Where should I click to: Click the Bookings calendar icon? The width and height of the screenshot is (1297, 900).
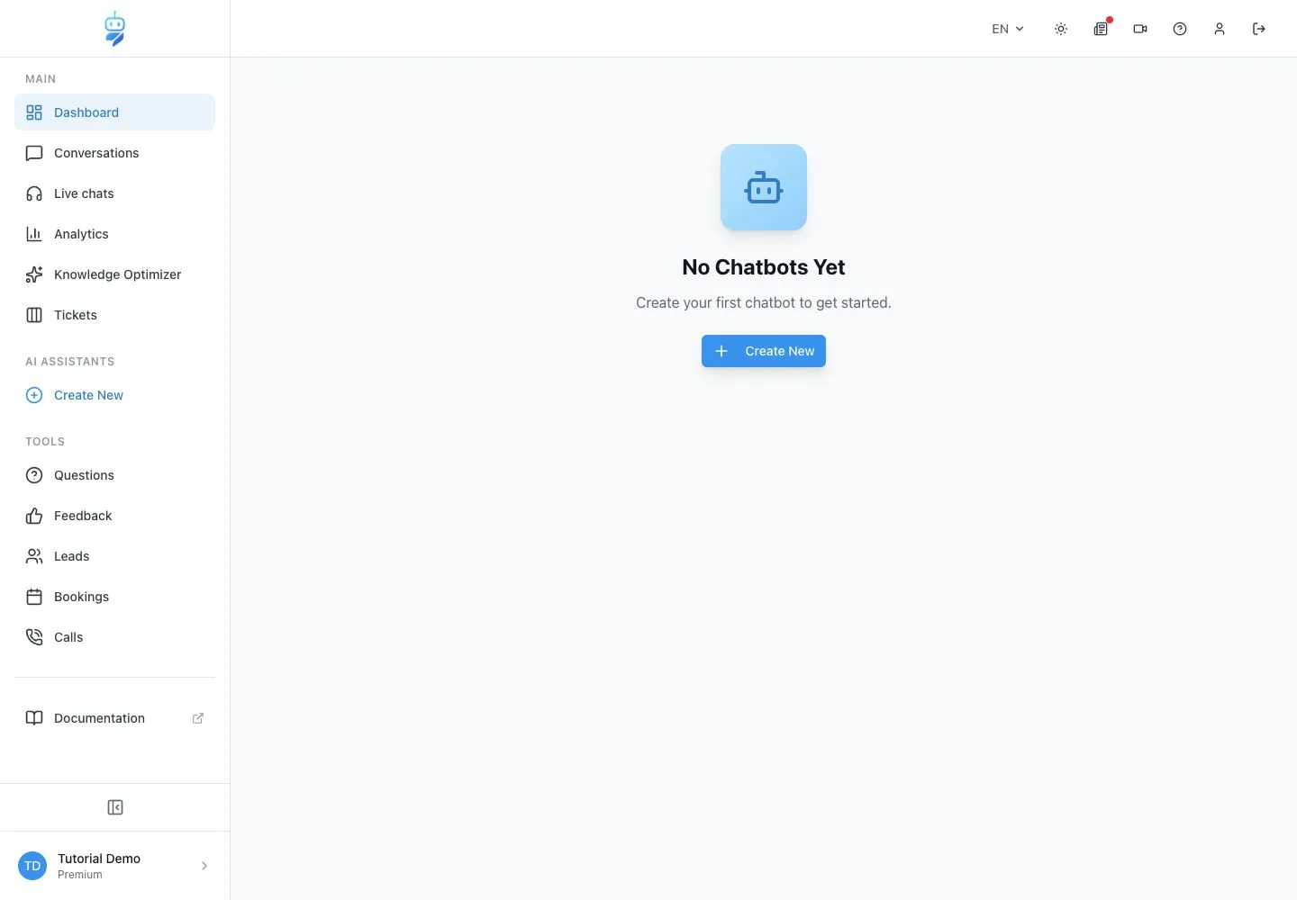(34, 597)
